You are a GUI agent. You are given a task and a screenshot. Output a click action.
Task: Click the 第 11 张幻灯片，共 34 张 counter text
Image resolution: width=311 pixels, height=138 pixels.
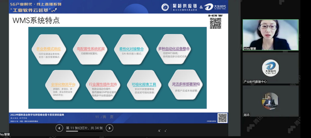[84, 128]
